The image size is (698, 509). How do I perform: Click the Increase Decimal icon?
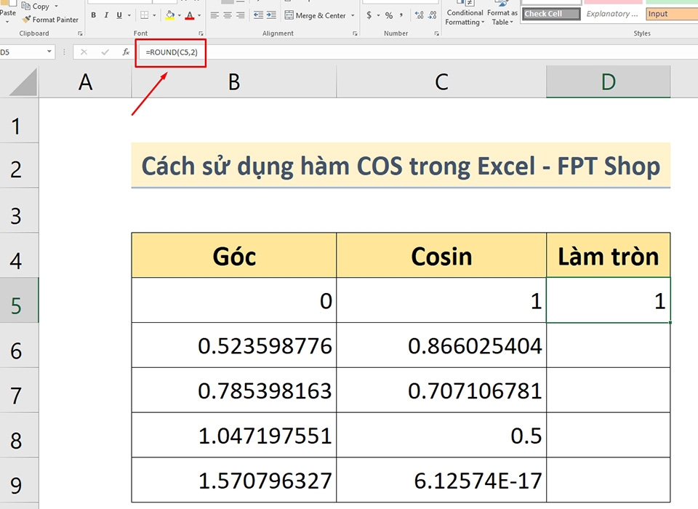418,14
